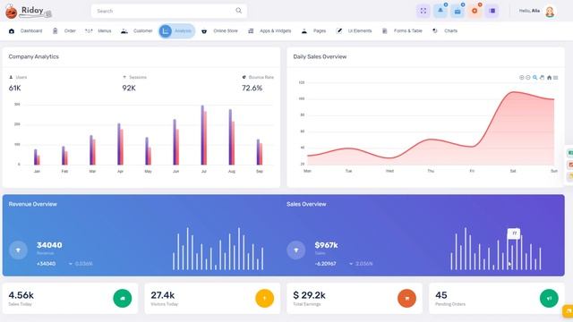Viewport: 573px width, 322px height.
Task: Click the Sessions icon label
Action: [x=134, y=78]
